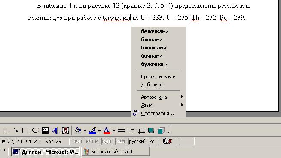Expand the "Язык" submenu
The width and height of the screenshot is (281, 158).
[159, 105]
